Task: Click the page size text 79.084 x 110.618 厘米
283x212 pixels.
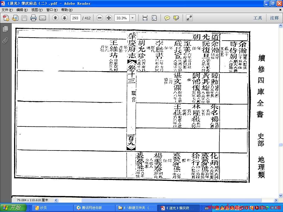Action: pyautogui.click(x=33, y=200)
